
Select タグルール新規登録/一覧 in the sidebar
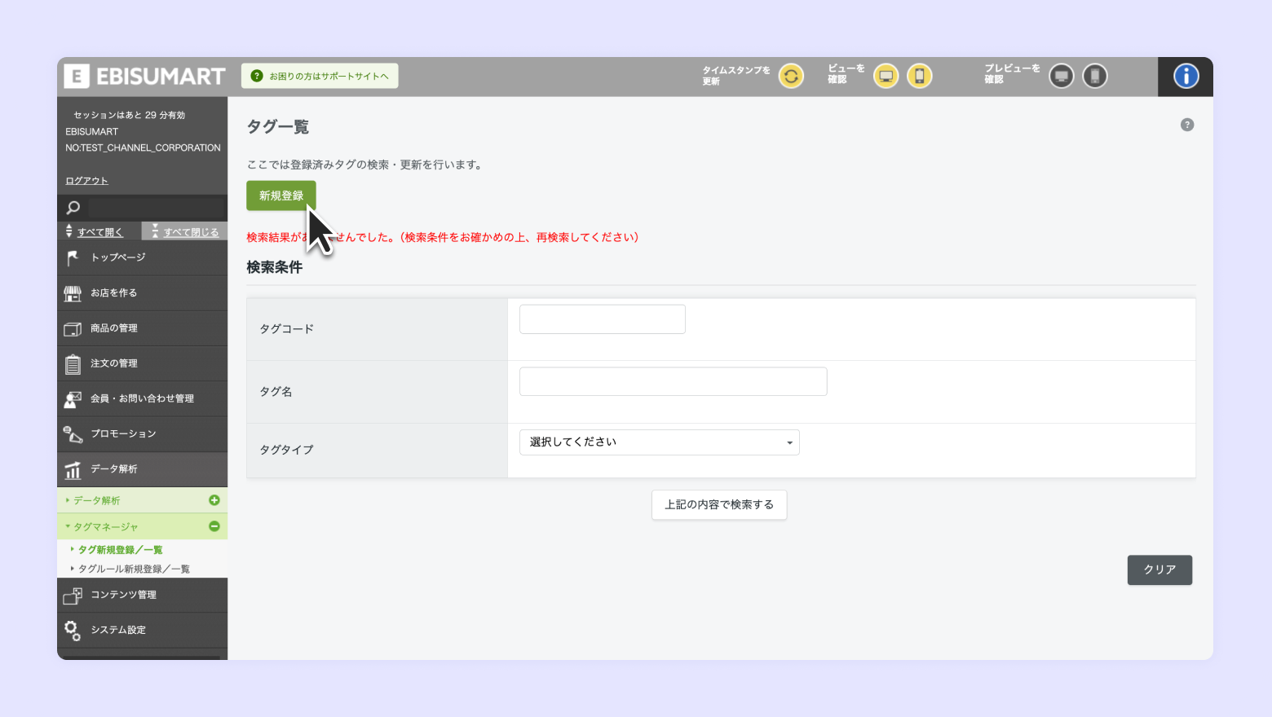point(134,569)
